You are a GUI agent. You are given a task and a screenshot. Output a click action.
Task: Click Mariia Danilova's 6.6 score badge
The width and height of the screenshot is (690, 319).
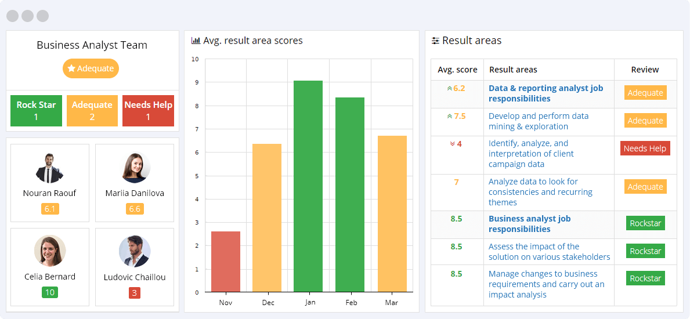[x=135, y=209]
